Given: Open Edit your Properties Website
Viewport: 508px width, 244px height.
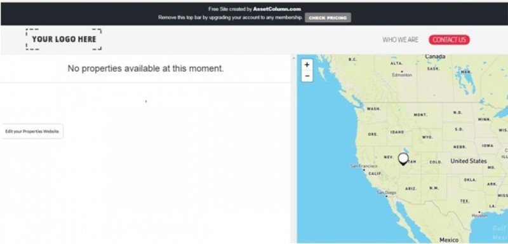Looking at the screenshot, I should tap(32, 132).
